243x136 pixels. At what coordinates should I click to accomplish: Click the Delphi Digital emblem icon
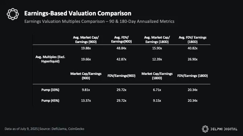(206, 129)
